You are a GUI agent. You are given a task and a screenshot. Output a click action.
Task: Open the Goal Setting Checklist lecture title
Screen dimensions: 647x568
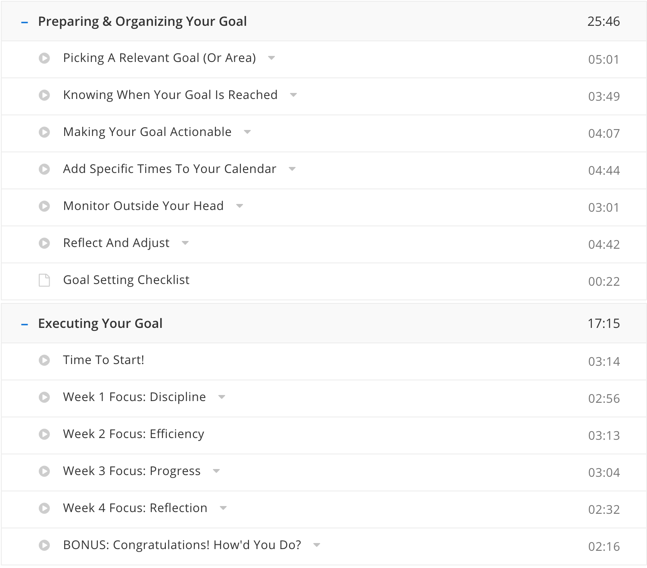pos(126,280)
